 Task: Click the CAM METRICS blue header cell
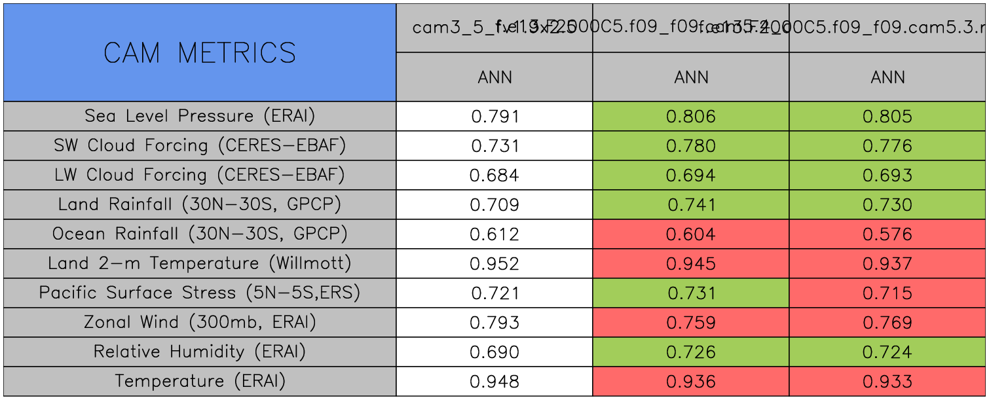tap(200, 52)
